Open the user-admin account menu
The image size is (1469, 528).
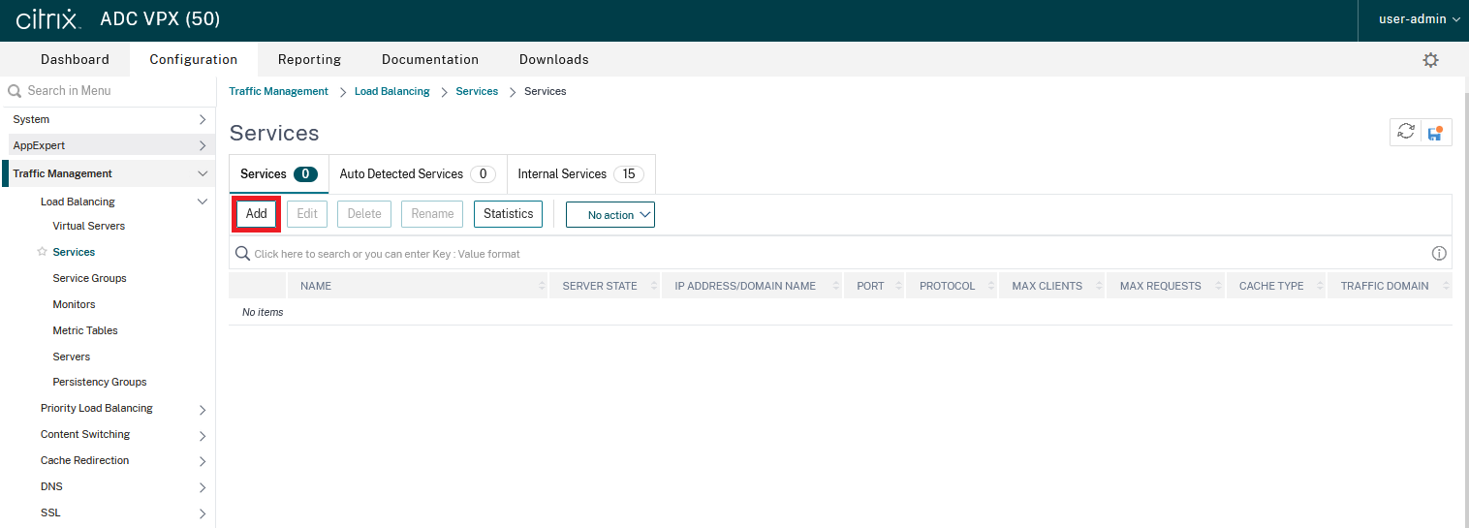click(x=1419, y=19)
